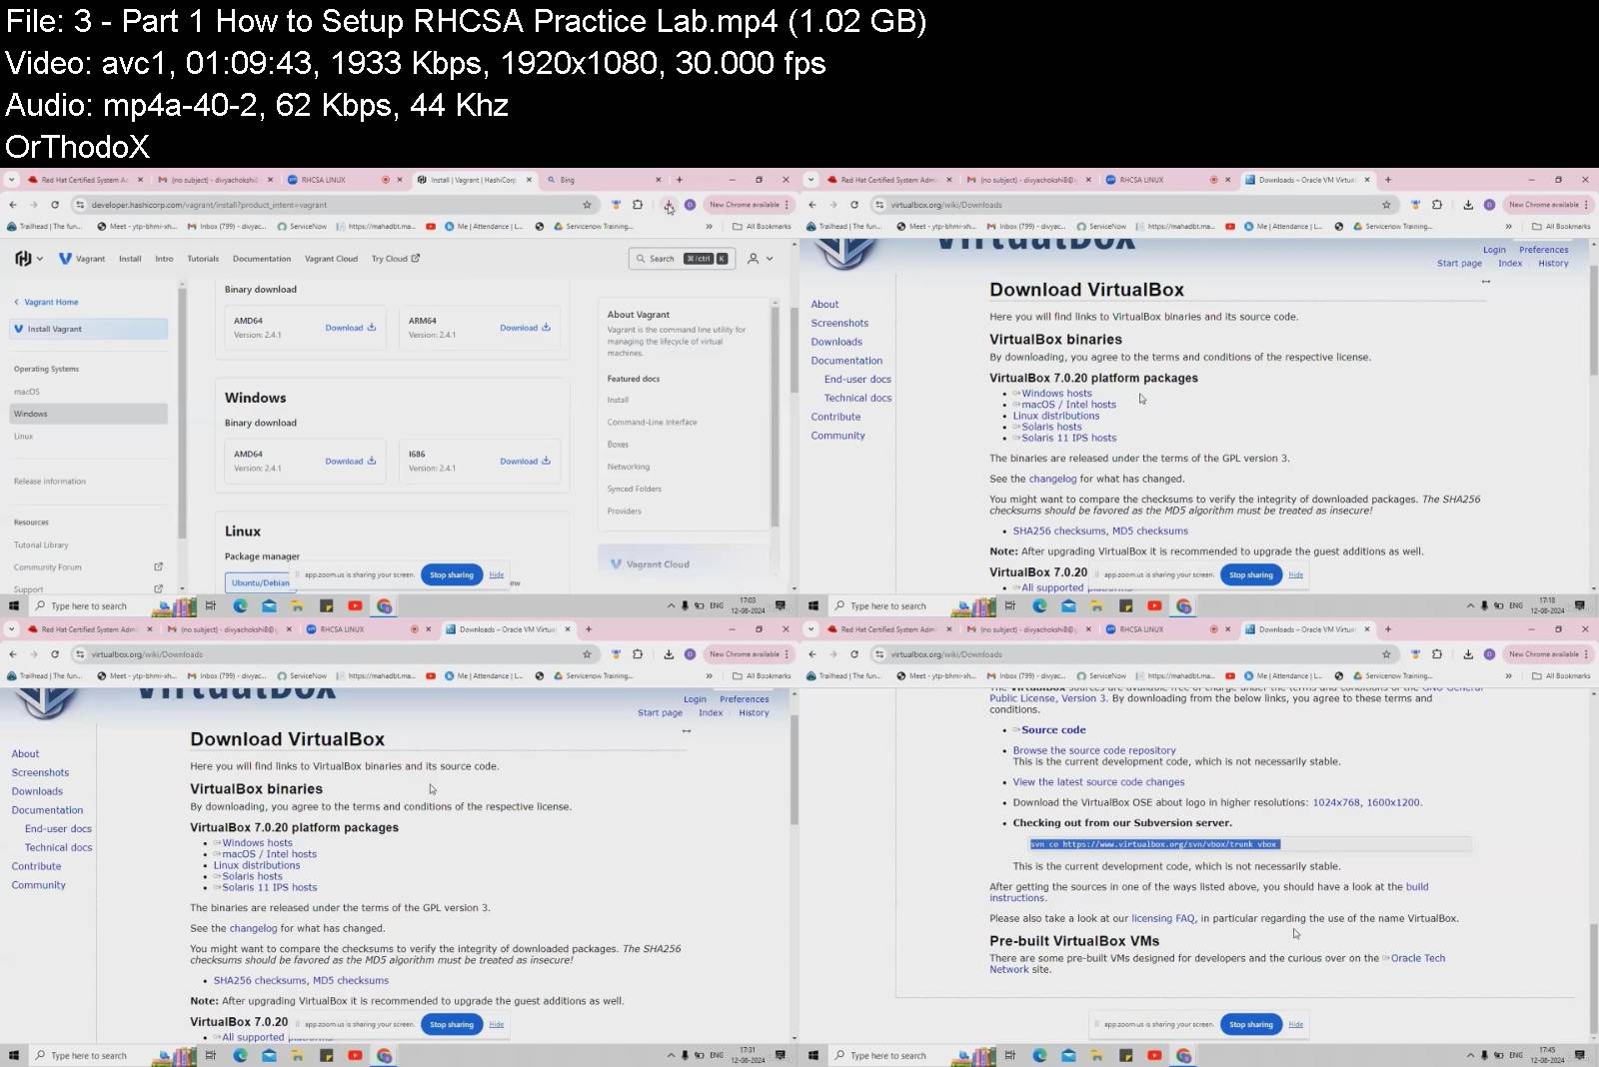This screenshot has width=1599, height=1067.
Task: Open Browse the source code repository link
Action: (1094, 750)
